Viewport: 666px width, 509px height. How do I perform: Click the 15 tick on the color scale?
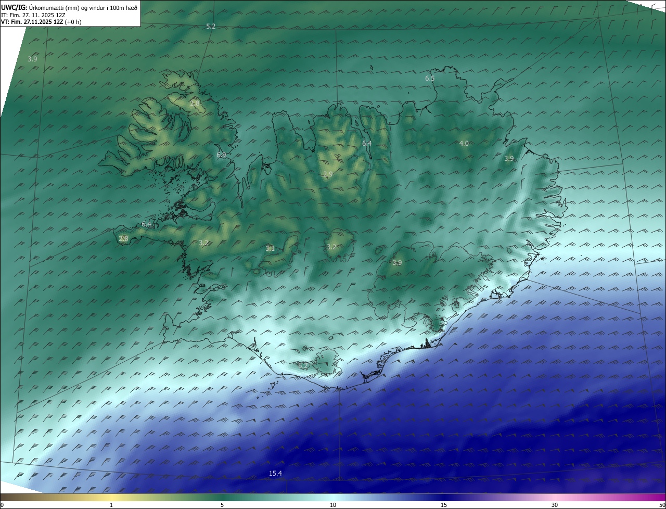(x=444, y=505)
